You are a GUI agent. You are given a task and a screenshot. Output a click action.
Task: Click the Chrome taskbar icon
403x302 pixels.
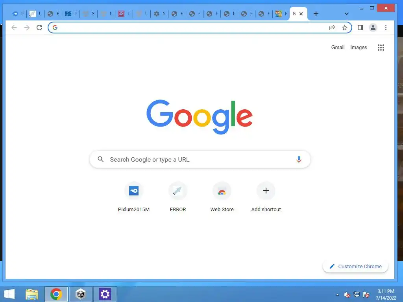(56, 294)
